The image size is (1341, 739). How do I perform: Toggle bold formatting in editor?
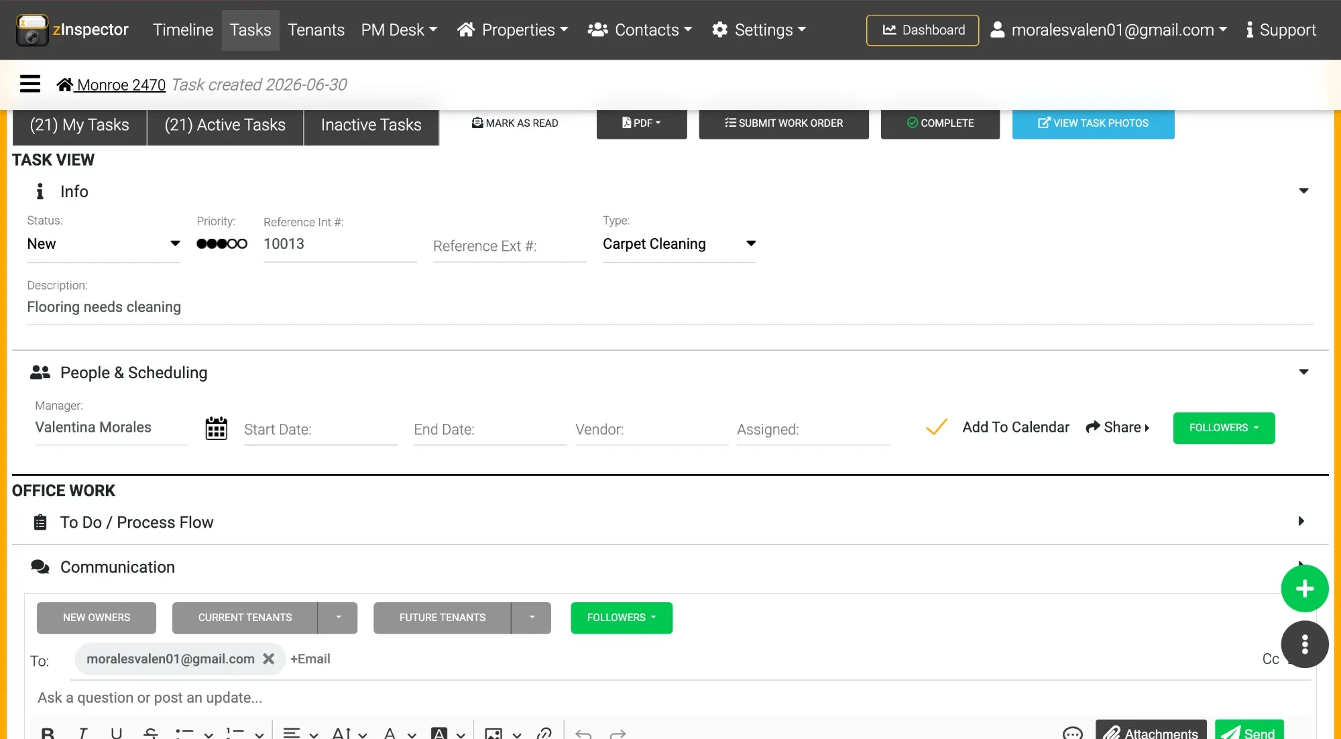(x=48, y=733)
